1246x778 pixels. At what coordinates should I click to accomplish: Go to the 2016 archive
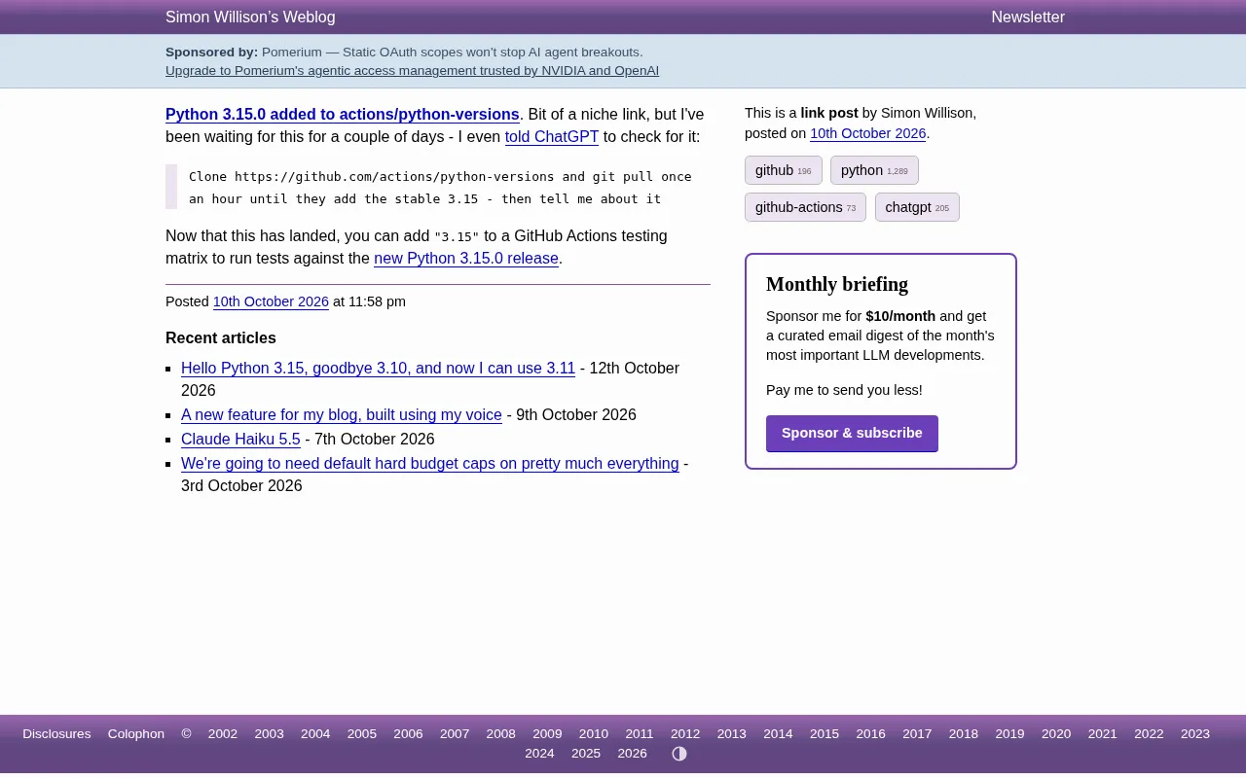point(871,734)
